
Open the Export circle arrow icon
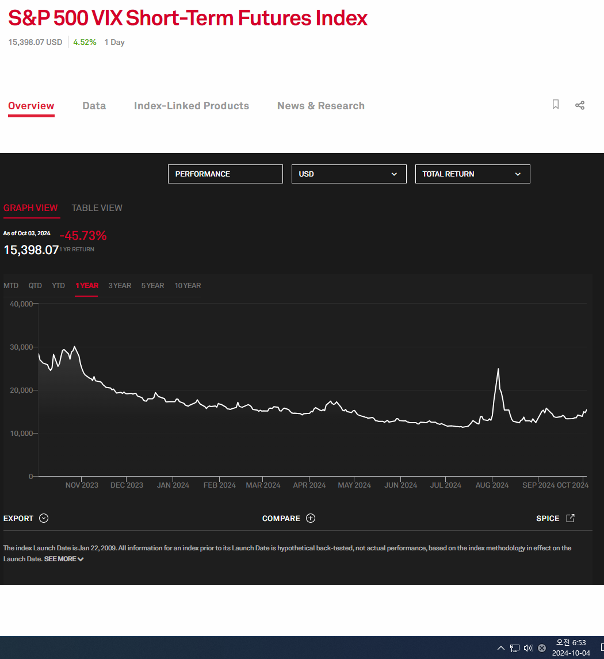[x=44, y=518]
